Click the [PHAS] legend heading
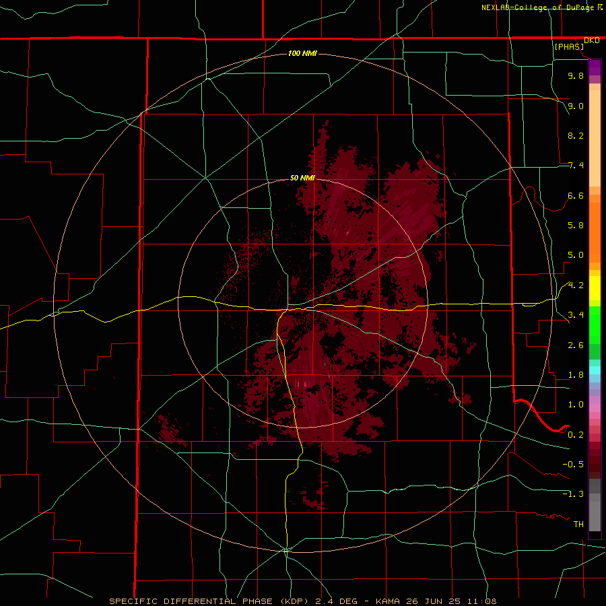Screen dimensions: 606x606 click(x=569, y=47)
